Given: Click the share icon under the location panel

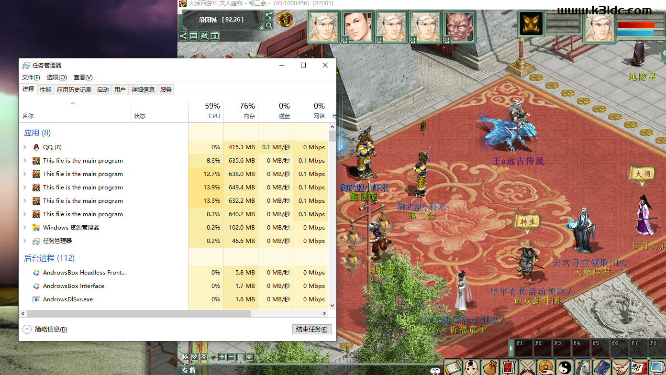Looking at the screenshot, I should point(183,35).
